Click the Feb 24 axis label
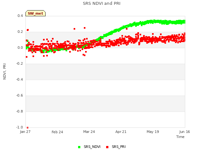This screenshot has width=204, height=153. pyautogui.click(x=57, y=132)
